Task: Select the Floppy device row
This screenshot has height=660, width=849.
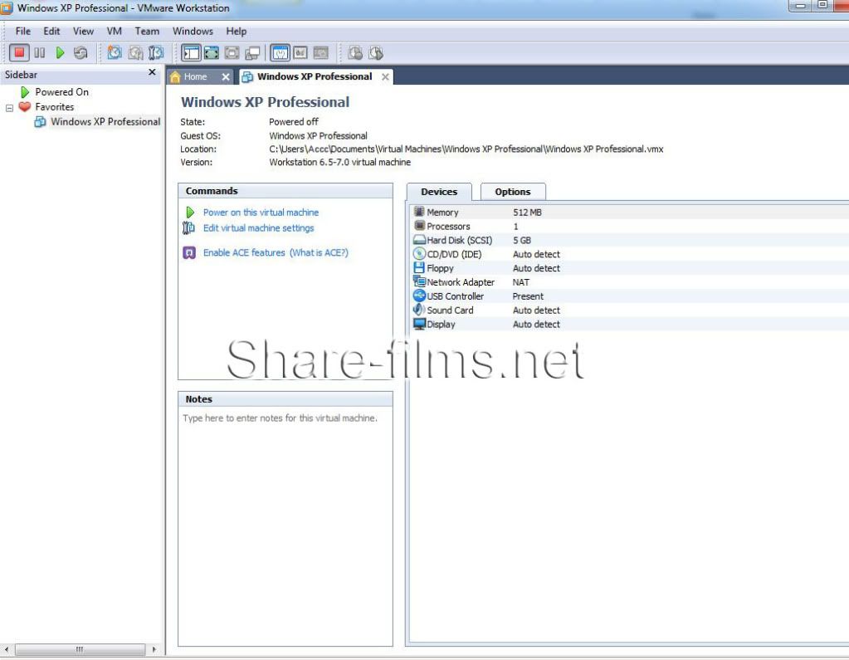Action: tap(628, 268)
